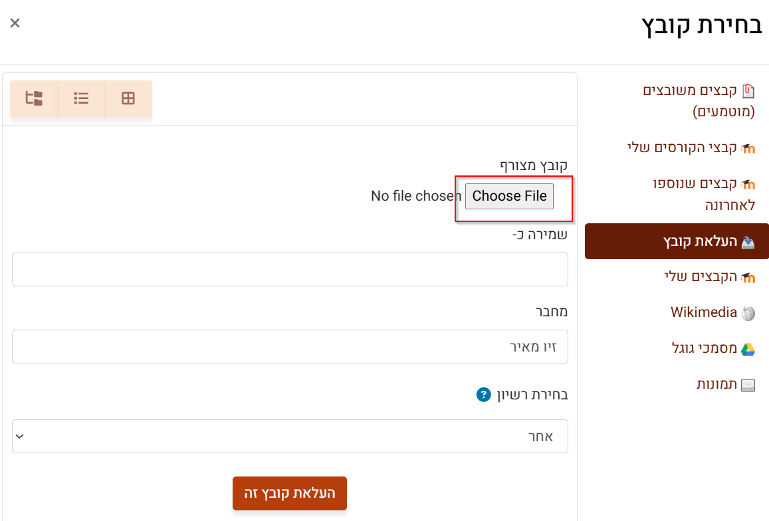This screenshot has height=521, width=769.
Task: Click the save-as (שמירה כ-) name field
Action: coord(290,269)
